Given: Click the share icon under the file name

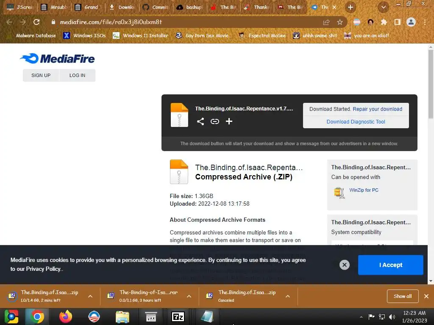Looking at the screenshot, I should (x=200, y=121).
